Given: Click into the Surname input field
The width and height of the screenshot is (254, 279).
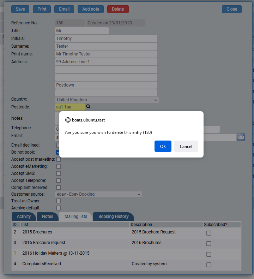Looking at the screenshot, I should [106, 46].
